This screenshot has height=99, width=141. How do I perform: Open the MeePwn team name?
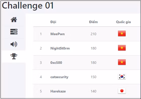point(58,34)
